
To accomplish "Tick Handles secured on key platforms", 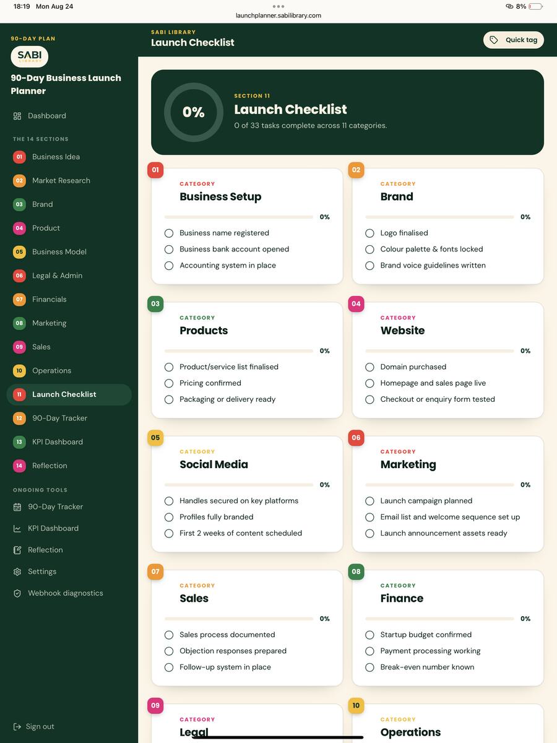I will 169,501.
